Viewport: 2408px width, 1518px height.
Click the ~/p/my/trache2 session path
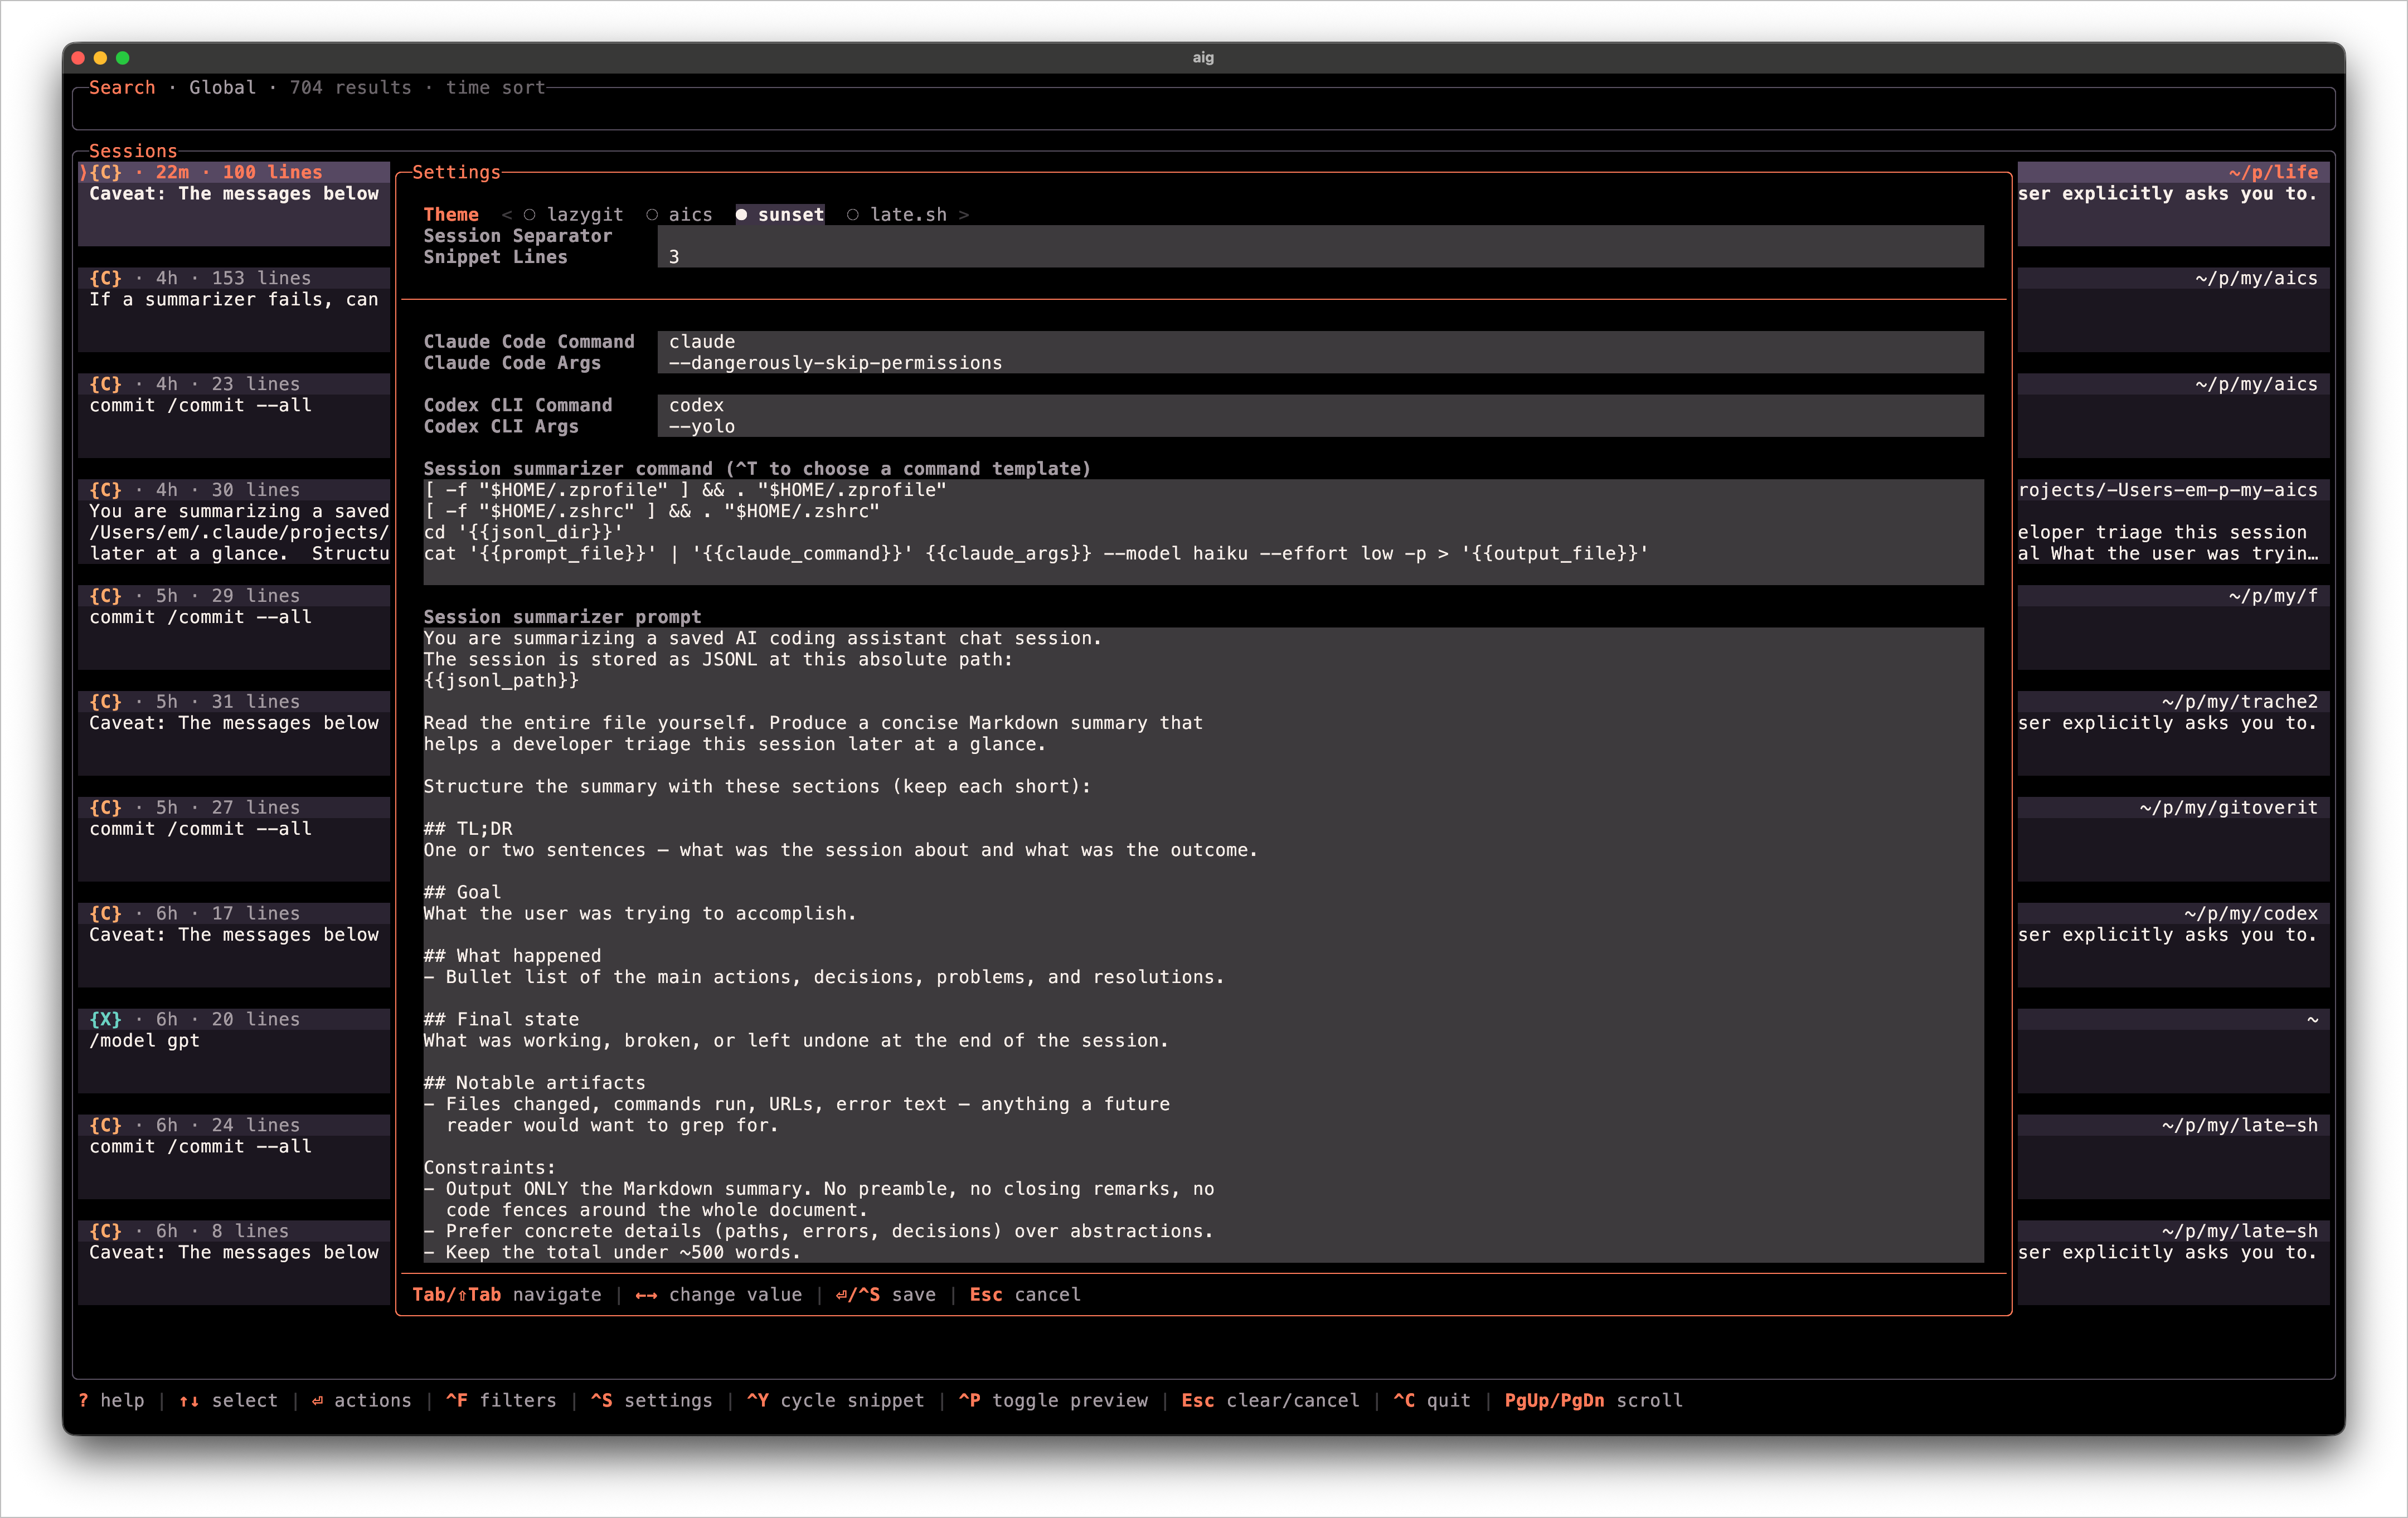2240,702
